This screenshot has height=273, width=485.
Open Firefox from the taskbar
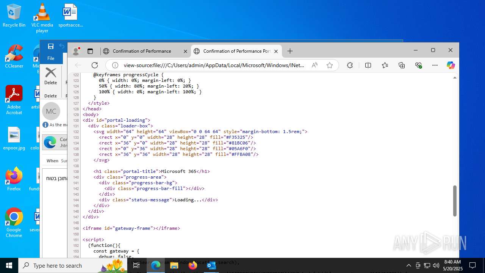point(193,265)
